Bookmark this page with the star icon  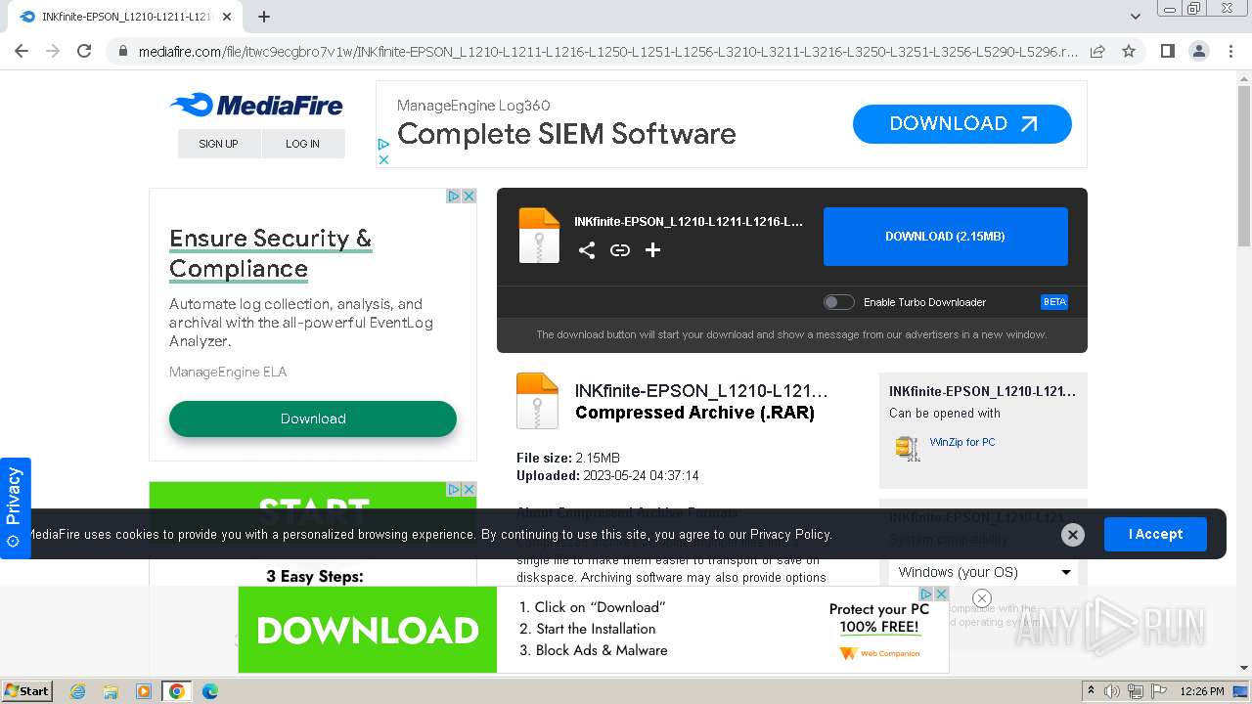click(x=1129, y=51)
